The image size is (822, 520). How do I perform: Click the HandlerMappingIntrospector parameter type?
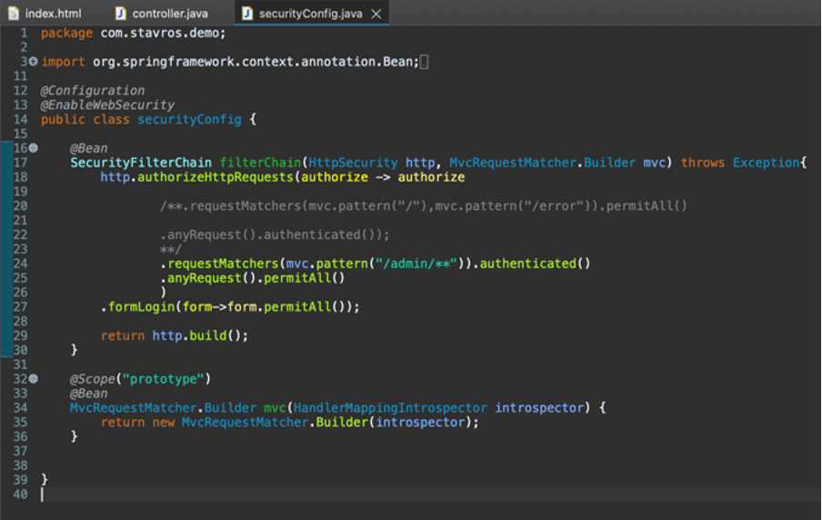click(390, 408)
